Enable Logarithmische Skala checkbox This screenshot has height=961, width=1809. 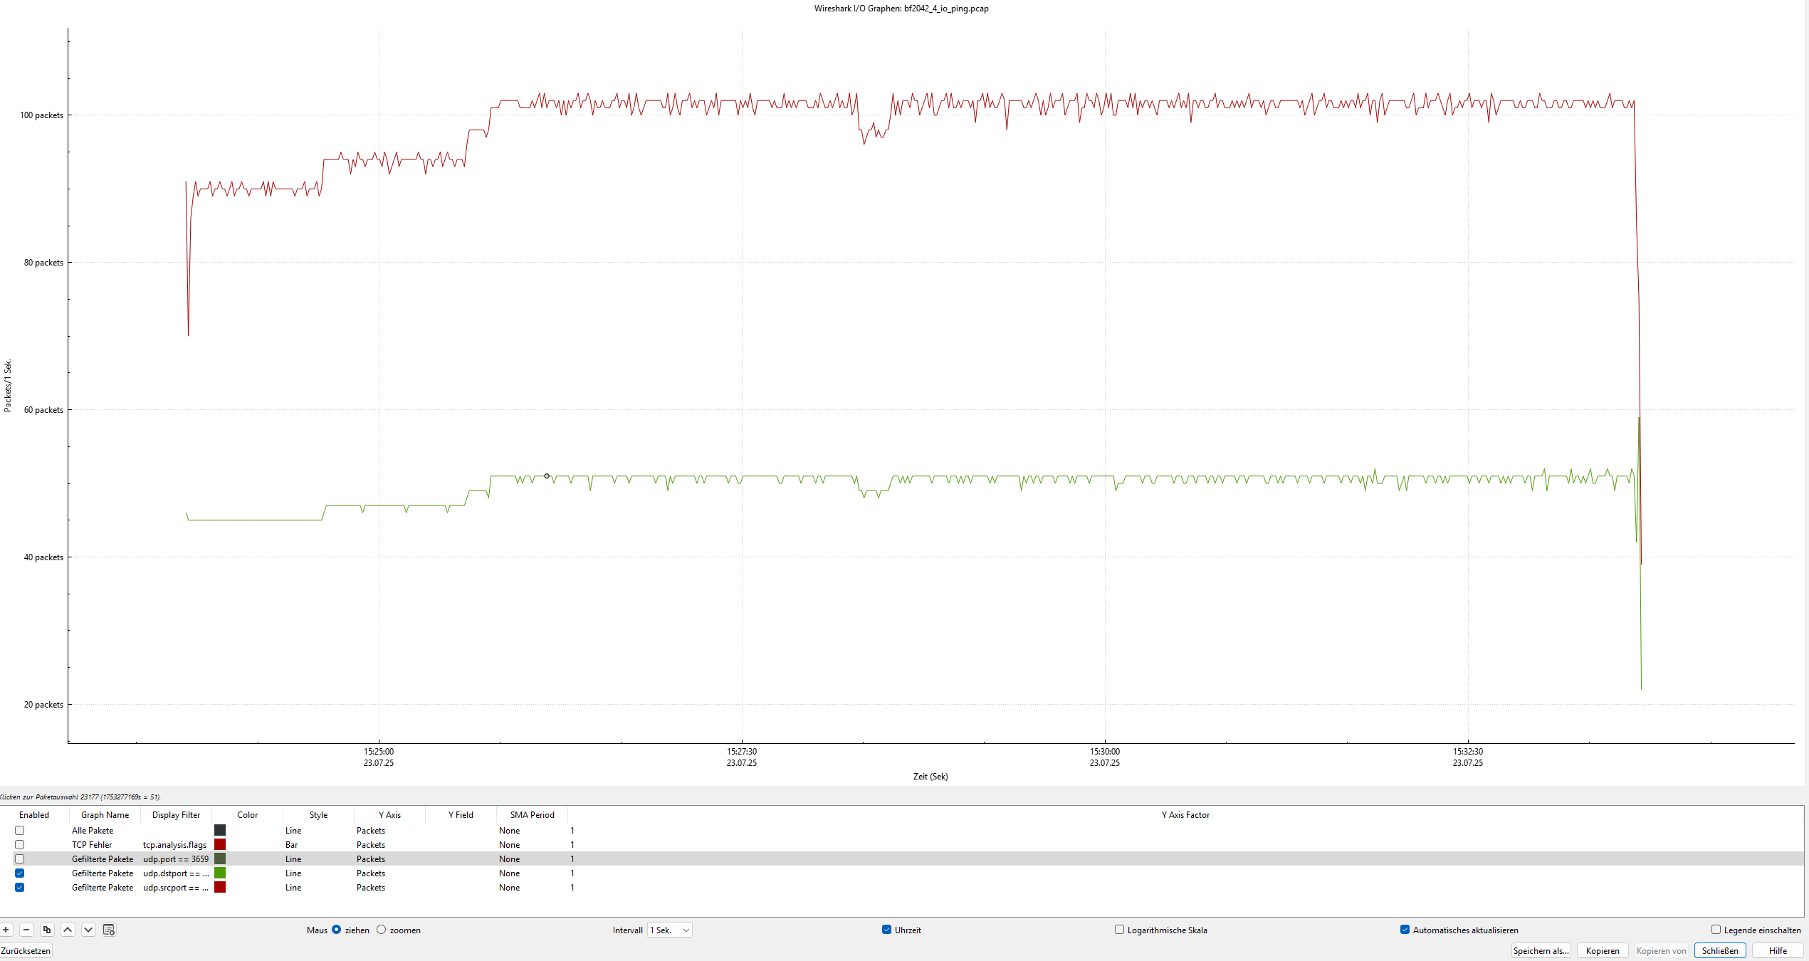1120,930
